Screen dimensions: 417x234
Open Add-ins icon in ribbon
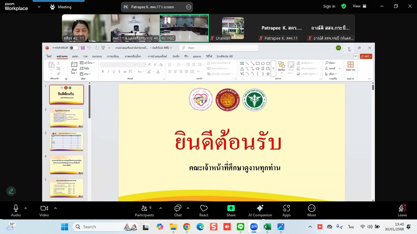[350, 66]
